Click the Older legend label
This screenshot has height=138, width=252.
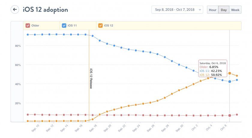35,26
